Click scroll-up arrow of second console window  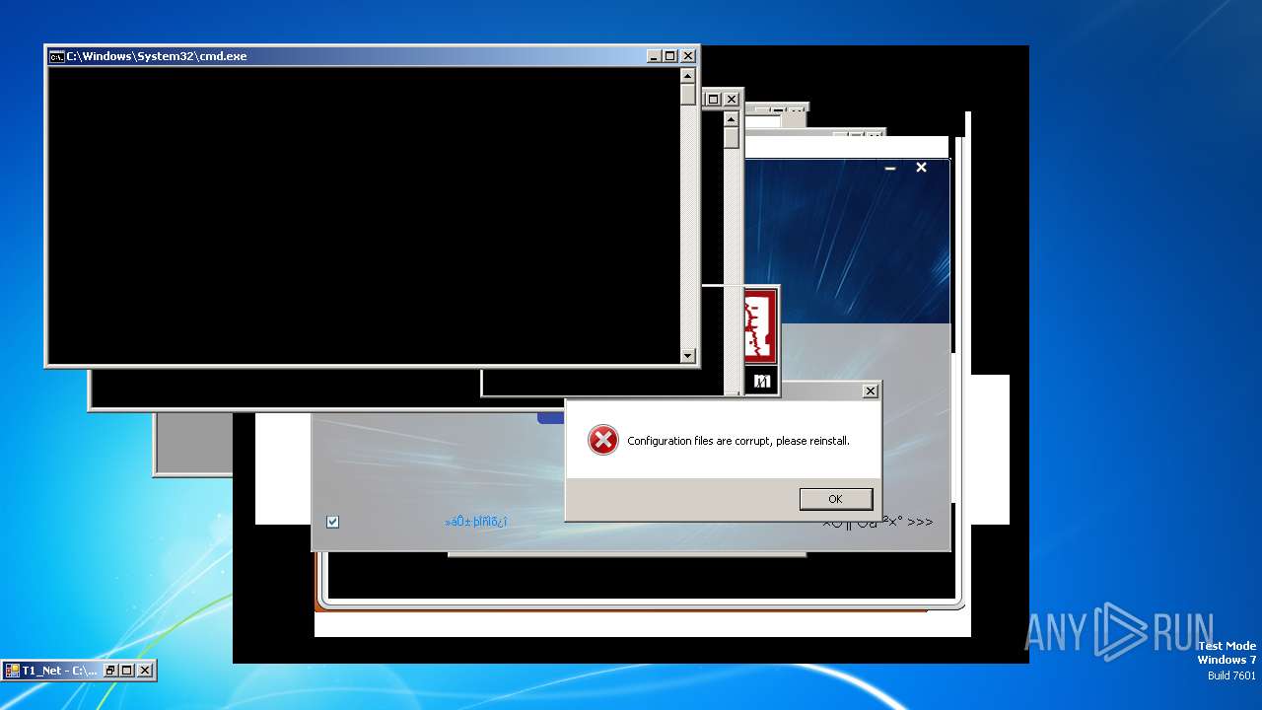pos(731,118)
